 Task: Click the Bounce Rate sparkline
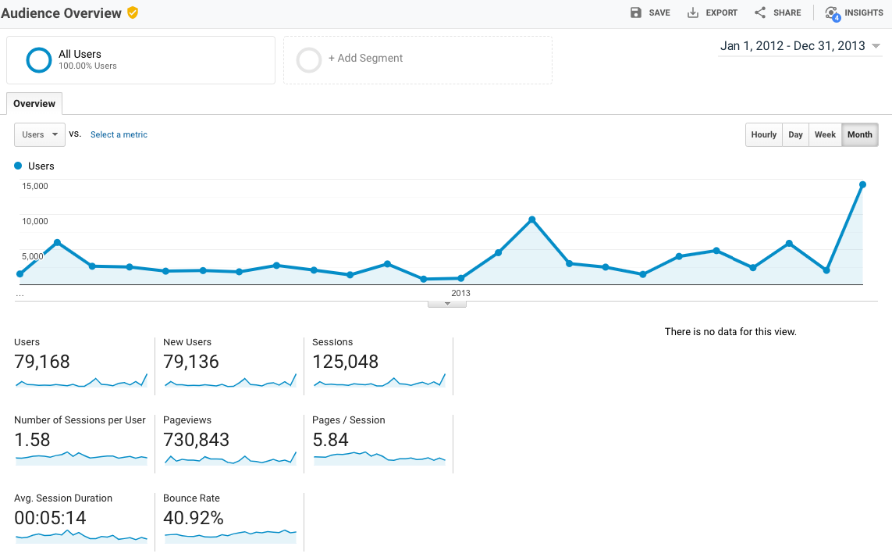pyautogui.click(x=230, y=536)
